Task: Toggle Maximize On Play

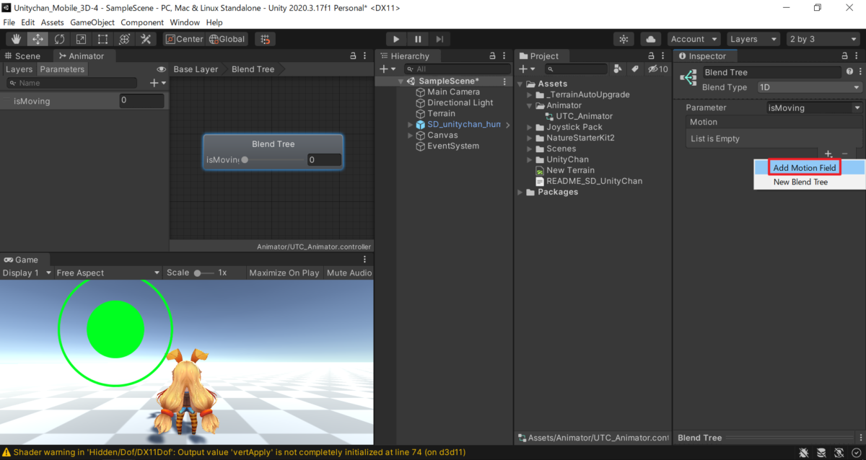Action: (x=284, y=273)
